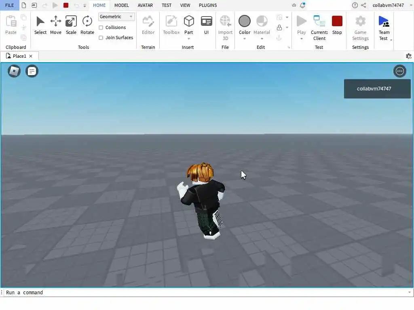414x310 pixels.
Task: Open the three-dots menu in viewport
Action: point(399,71)
